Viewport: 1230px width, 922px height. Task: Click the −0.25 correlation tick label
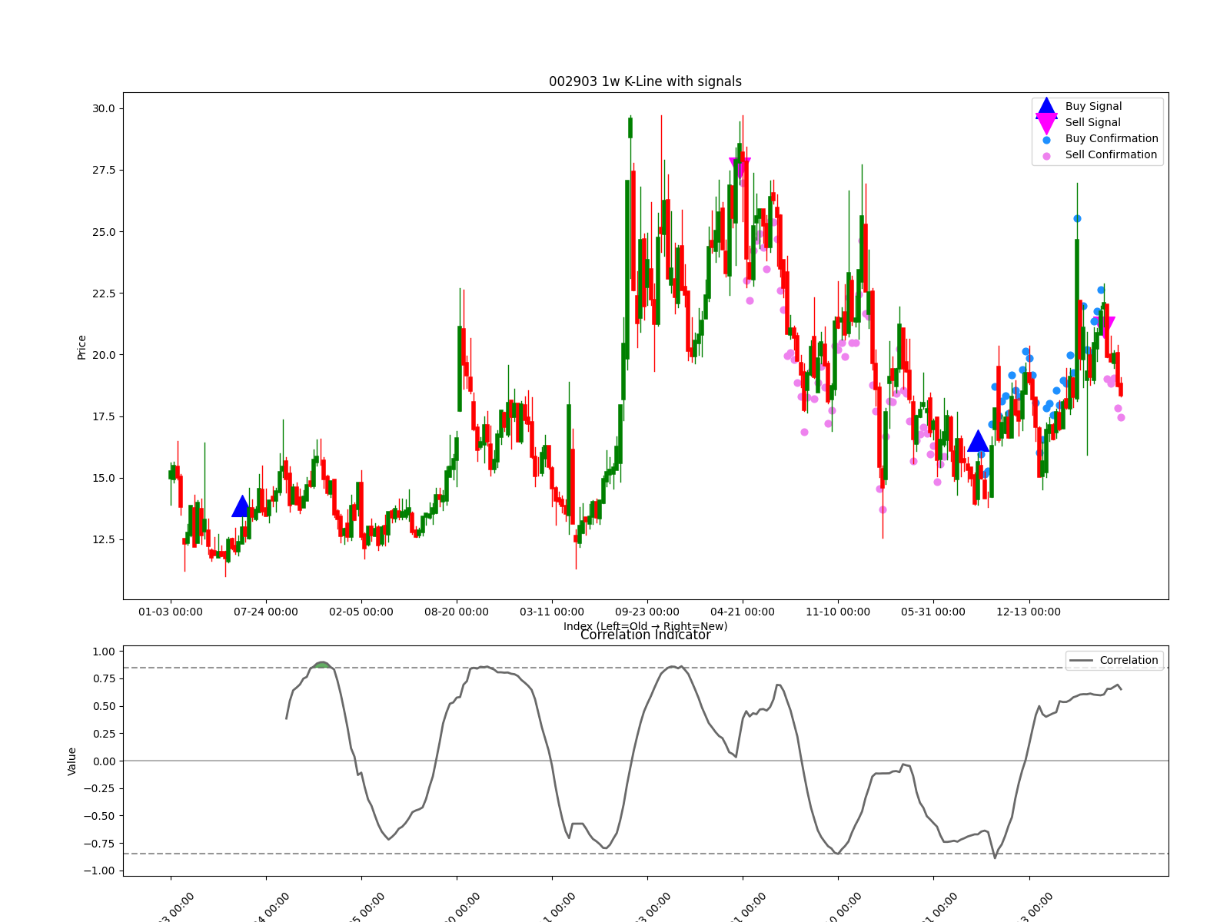pos(99,788)
